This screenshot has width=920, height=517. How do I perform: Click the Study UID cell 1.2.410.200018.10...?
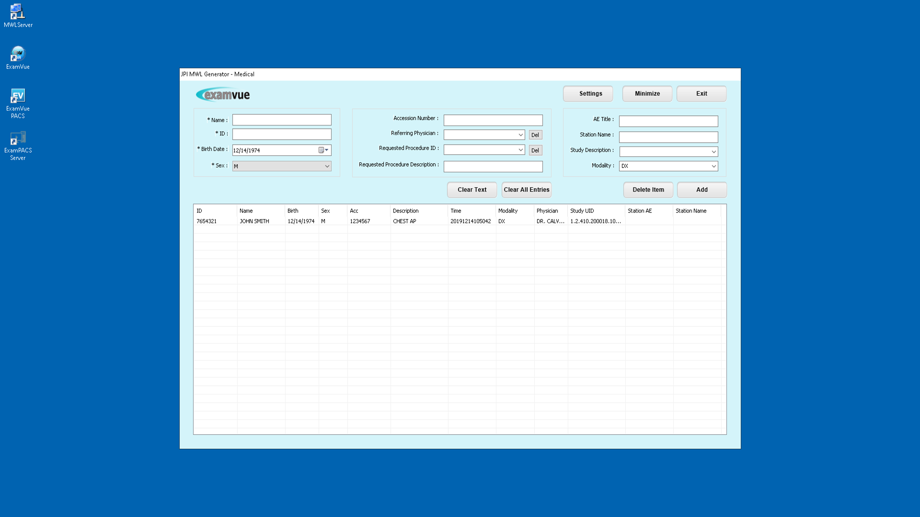pos(596,221)
